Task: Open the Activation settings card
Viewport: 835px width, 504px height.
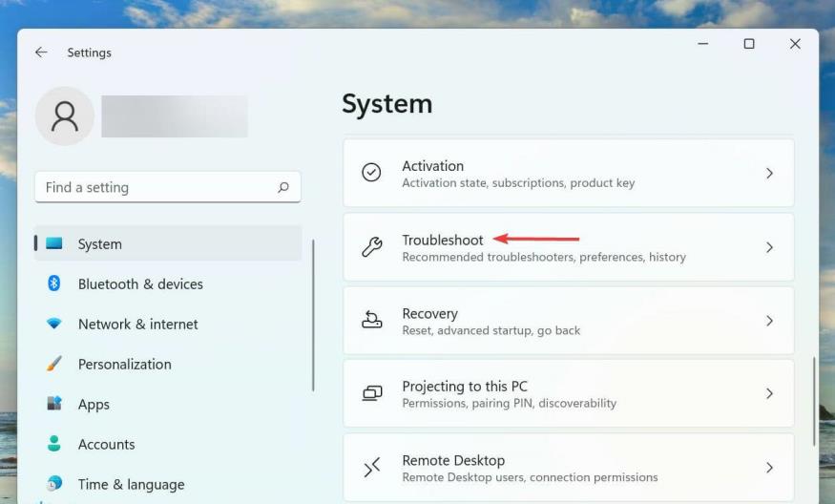Action: pyautogui.click(x=569, y=173)
